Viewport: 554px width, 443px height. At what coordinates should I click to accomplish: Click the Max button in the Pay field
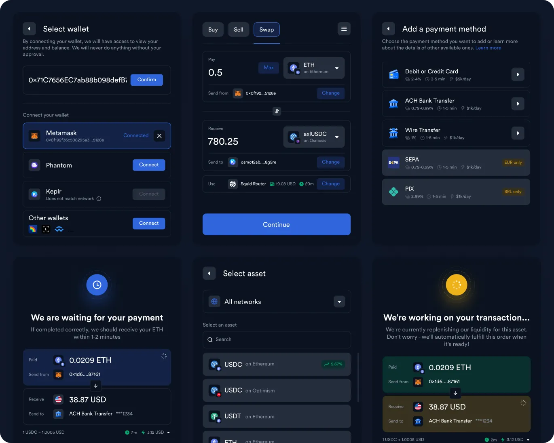[x=269, y=68]
